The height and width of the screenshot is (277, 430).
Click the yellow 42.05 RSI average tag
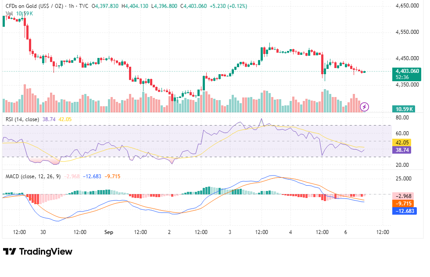(x=402, y=143)
